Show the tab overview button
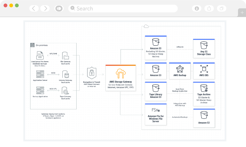The height and width of the screenshot is (147, 246). [x=221, y=8]
